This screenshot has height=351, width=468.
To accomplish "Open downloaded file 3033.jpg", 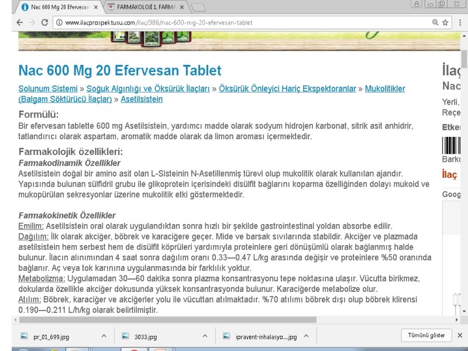I will 146,337.
